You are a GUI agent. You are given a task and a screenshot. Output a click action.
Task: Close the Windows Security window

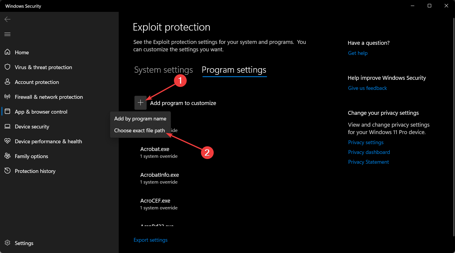(x=446, y=6)
